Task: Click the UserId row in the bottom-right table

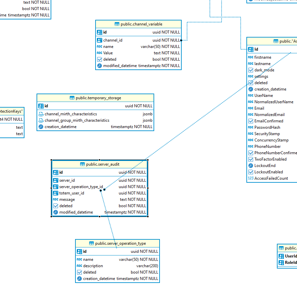Action: tap(289, 256)
